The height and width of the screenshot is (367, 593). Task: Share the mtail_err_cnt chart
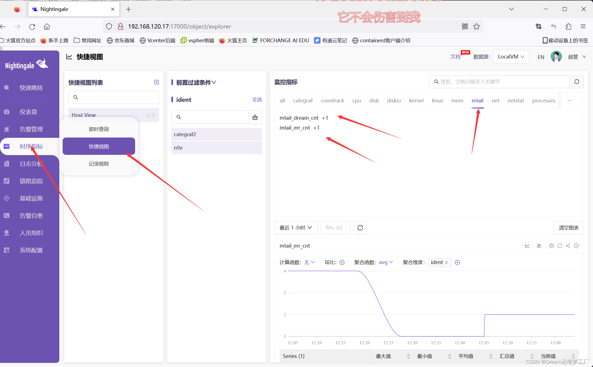pyautogui.click(x=567, y=246)
